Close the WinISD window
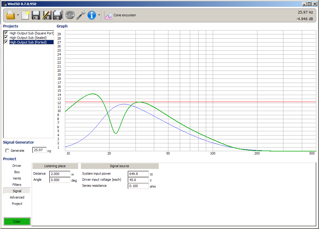Viewport: 319px width, 229px height. pos(314,4)
